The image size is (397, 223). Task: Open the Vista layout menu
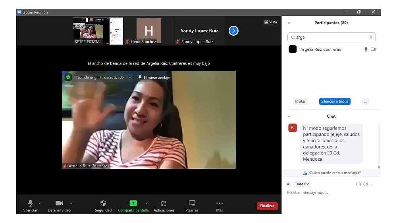(x=271, y=22)
